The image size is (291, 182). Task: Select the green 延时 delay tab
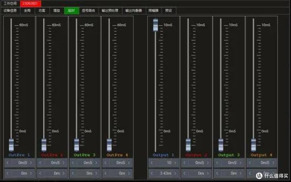(x=71, y=10)
